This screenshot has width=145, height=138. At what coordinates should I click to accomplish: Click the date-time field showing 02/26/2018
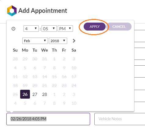[48, 119]
